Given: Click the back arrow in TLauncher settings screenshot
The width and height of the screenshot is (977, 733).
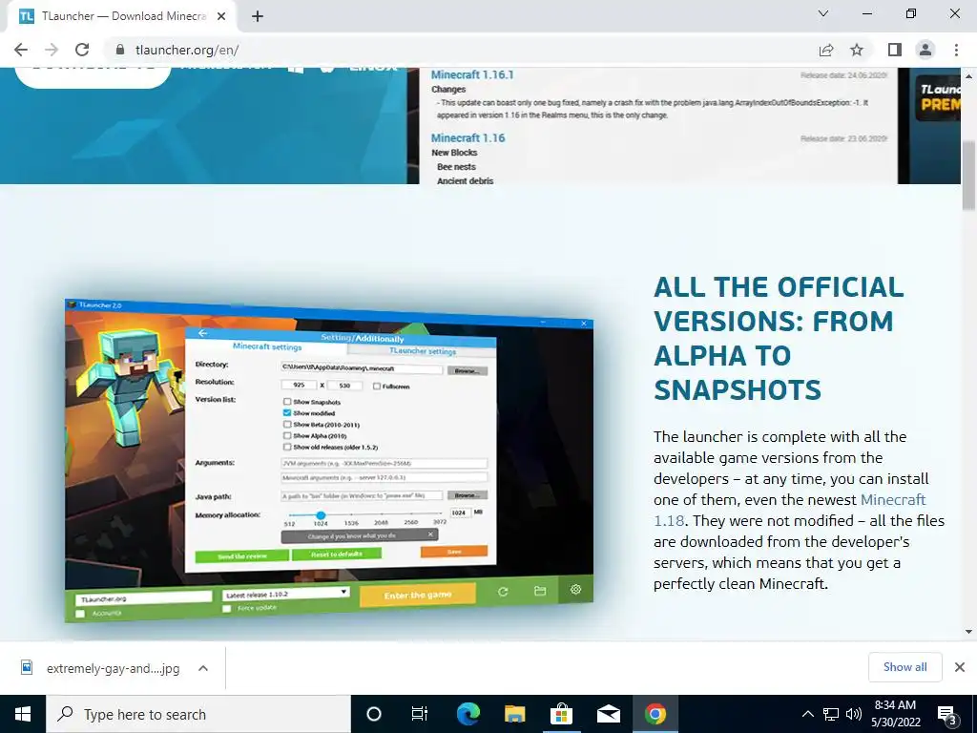Looking at the screenshot, I should [x=202, y=333].
